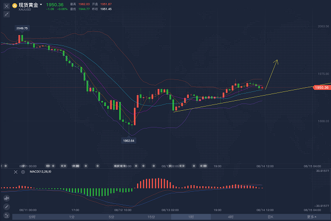The width and height of the screenshot is (331, 221).
Task: Select the candlestick chart type icon
Action: pos(6,198)
